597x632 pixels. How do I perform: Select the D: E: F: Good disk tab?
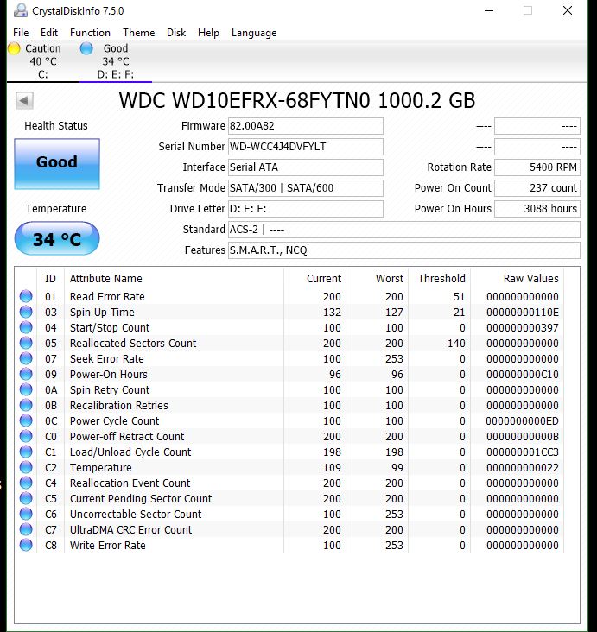(116, 61)
